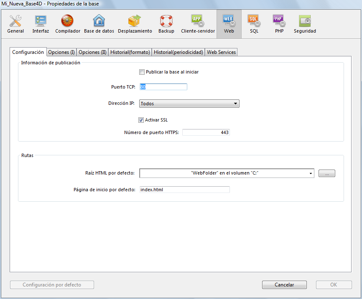Open the Desplazamiento settings page

point(135,24)
